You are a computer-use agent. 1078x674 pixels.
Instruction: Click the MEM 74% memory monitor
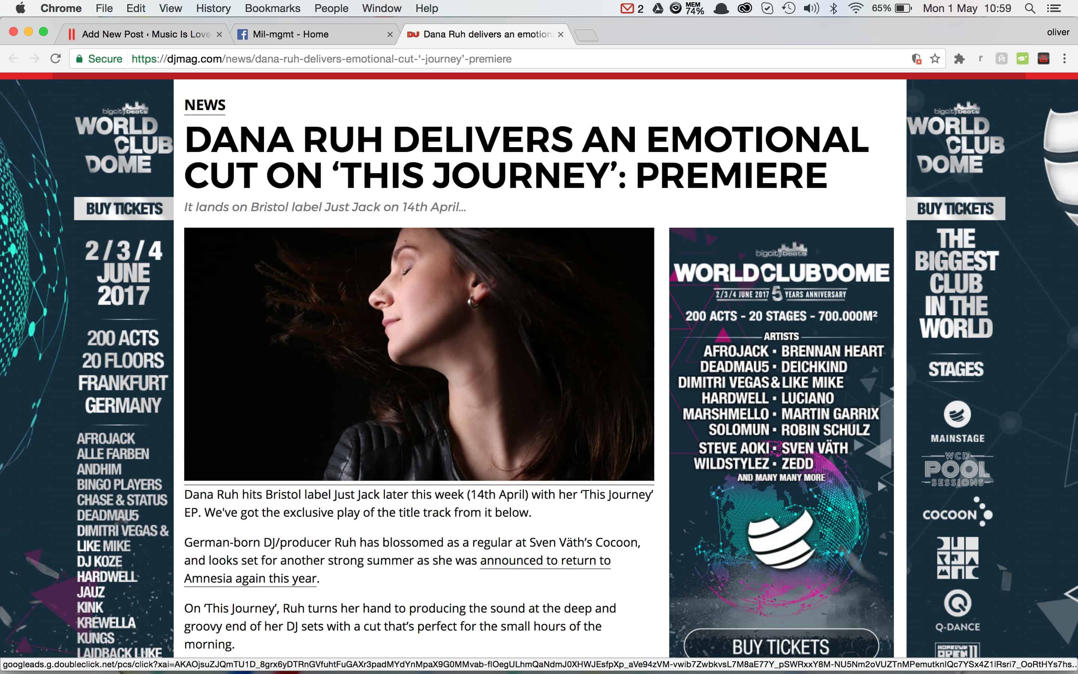(694, 8)
